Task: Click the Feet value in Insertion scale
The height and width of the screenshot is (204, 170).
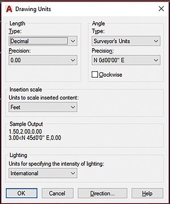Action: [x=15, y=107]
